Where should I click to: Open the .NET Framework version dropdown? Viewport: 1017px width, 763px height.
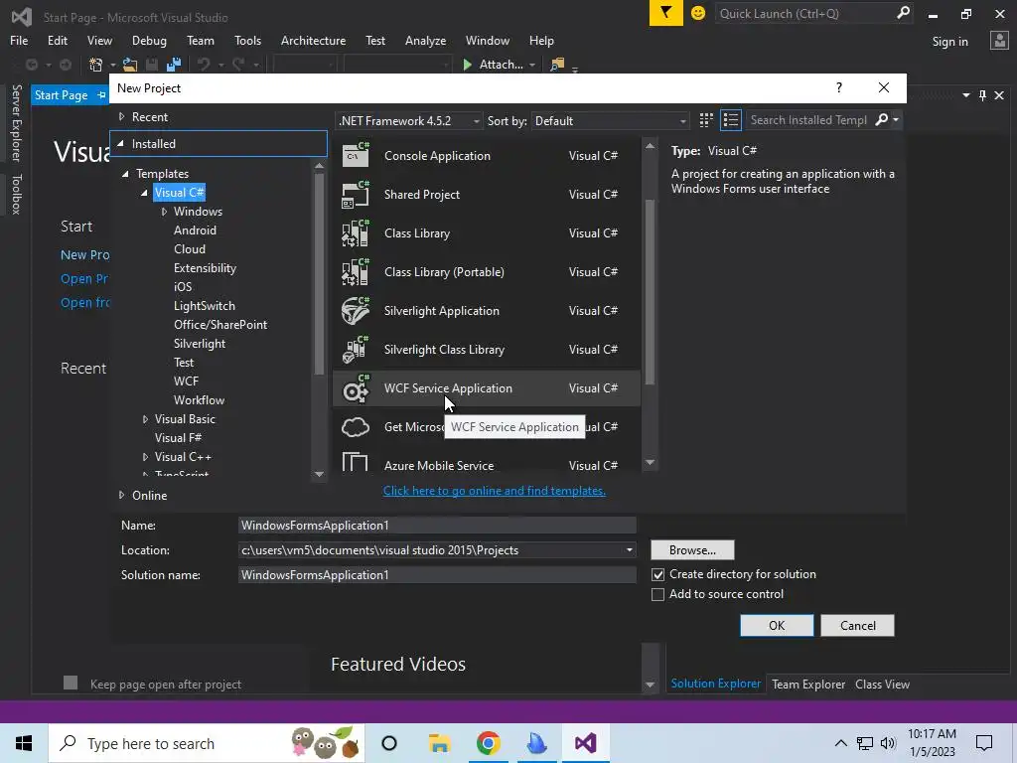coord(408,120)
